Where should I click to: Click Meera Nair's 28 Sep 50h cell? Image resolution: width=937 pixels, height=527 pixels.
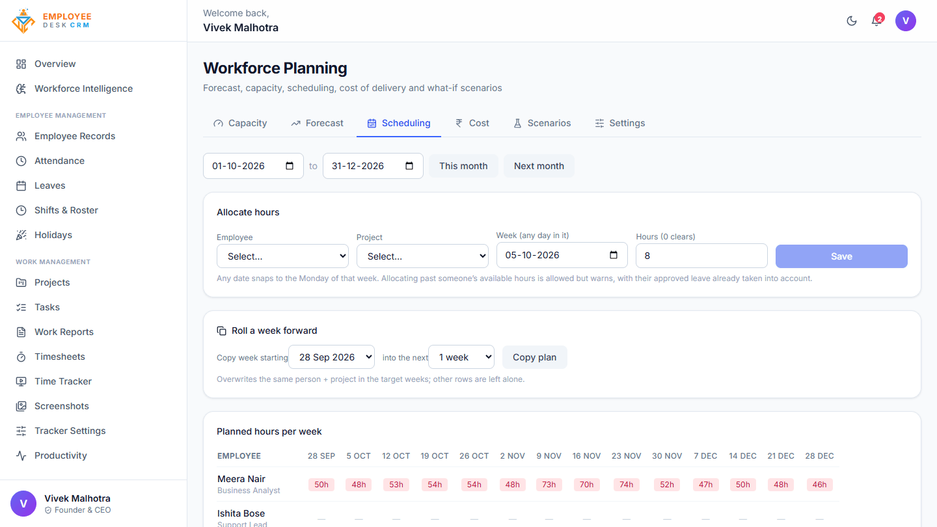(321, 485)
